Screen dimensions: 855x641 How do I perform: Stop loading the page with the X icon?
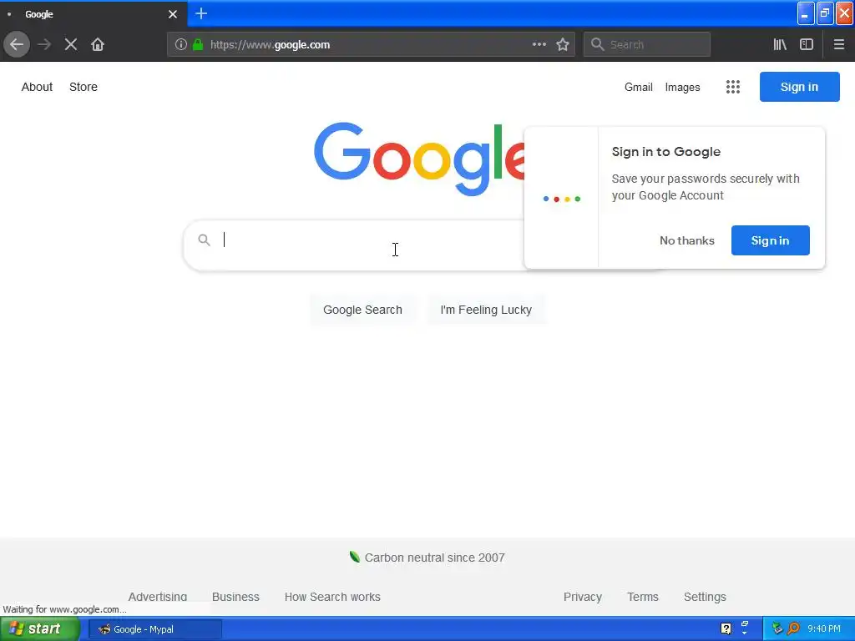(71, 44)
